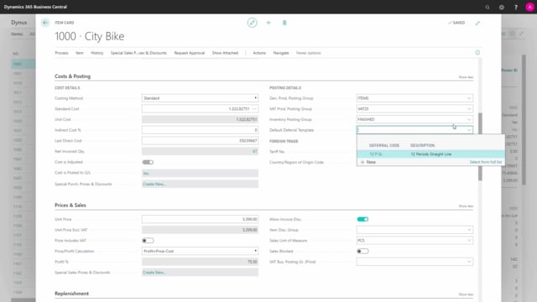Click New in the deferral dropdown
The width and height of the screenshot is (537, 302).
pyautogui.click(x=368, y=162)
